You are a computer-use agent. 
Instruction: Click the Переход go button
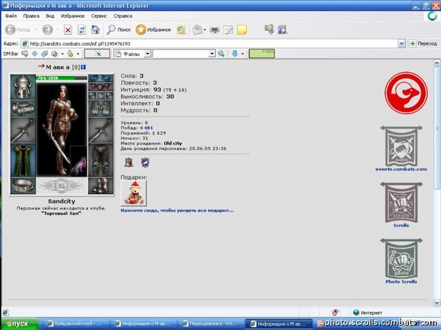(x=423, y=43)
